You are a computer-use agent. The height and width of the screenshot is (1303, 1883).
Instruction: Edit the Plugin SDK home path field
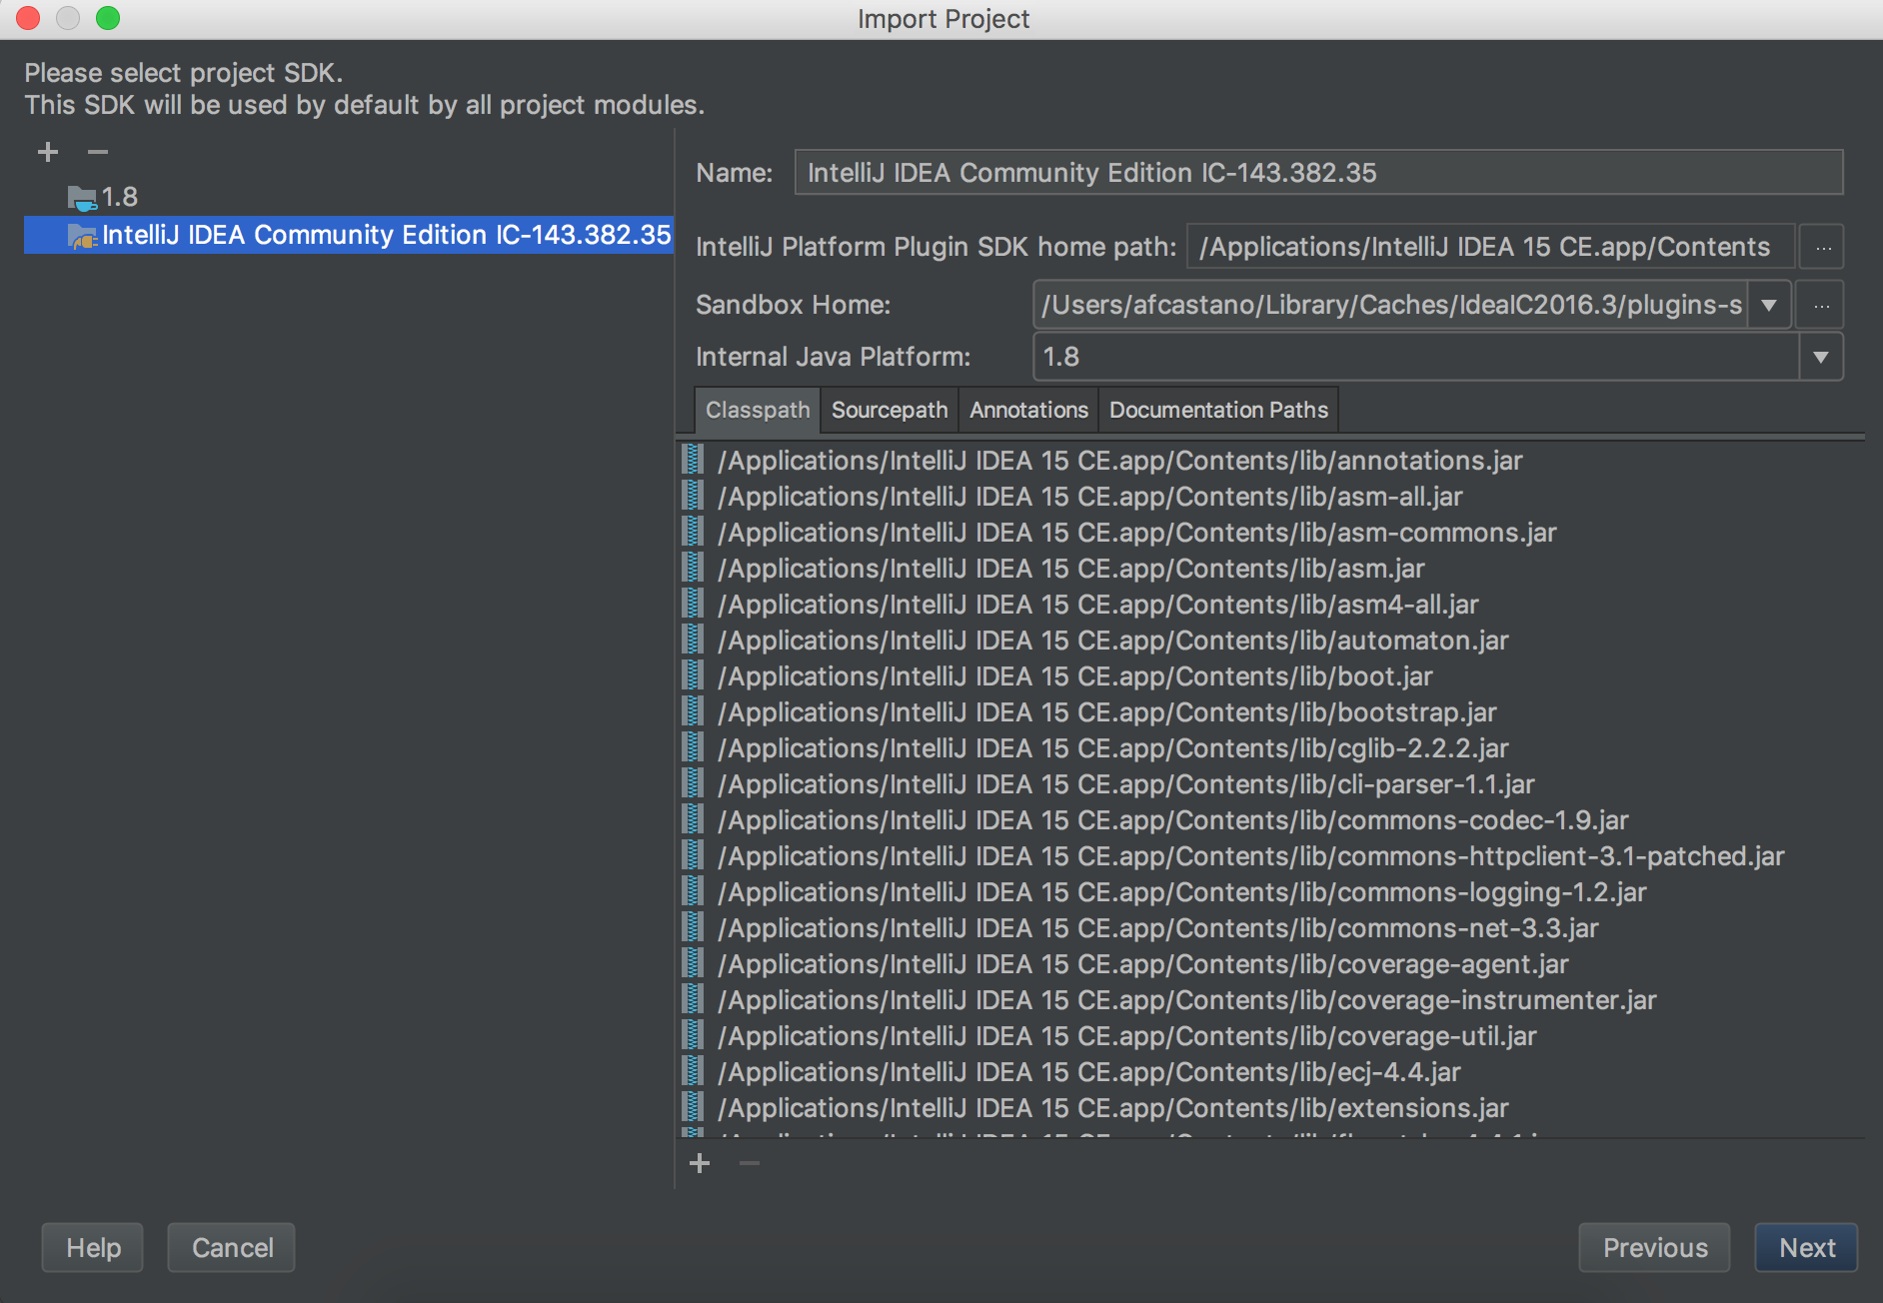1490,247
